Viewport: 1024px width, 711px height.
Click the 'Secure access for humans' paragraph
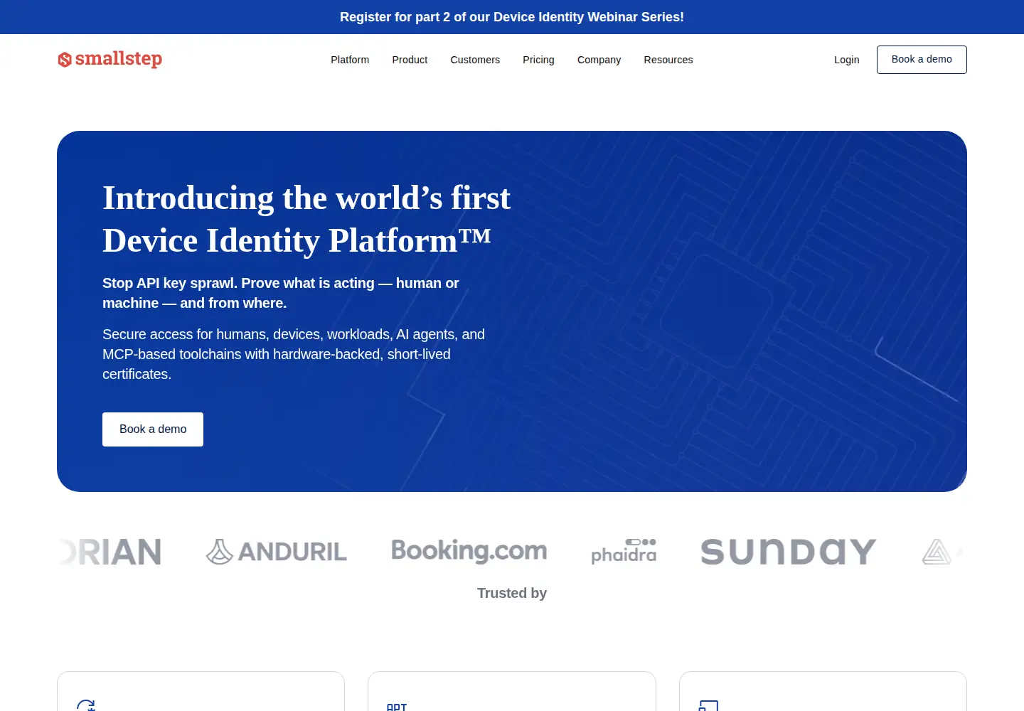[294, 354]
